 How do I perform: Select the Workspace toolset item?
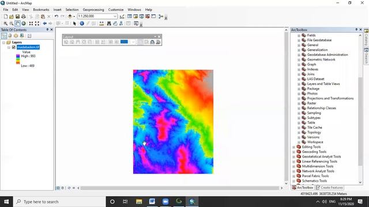[x=315, y=142]
